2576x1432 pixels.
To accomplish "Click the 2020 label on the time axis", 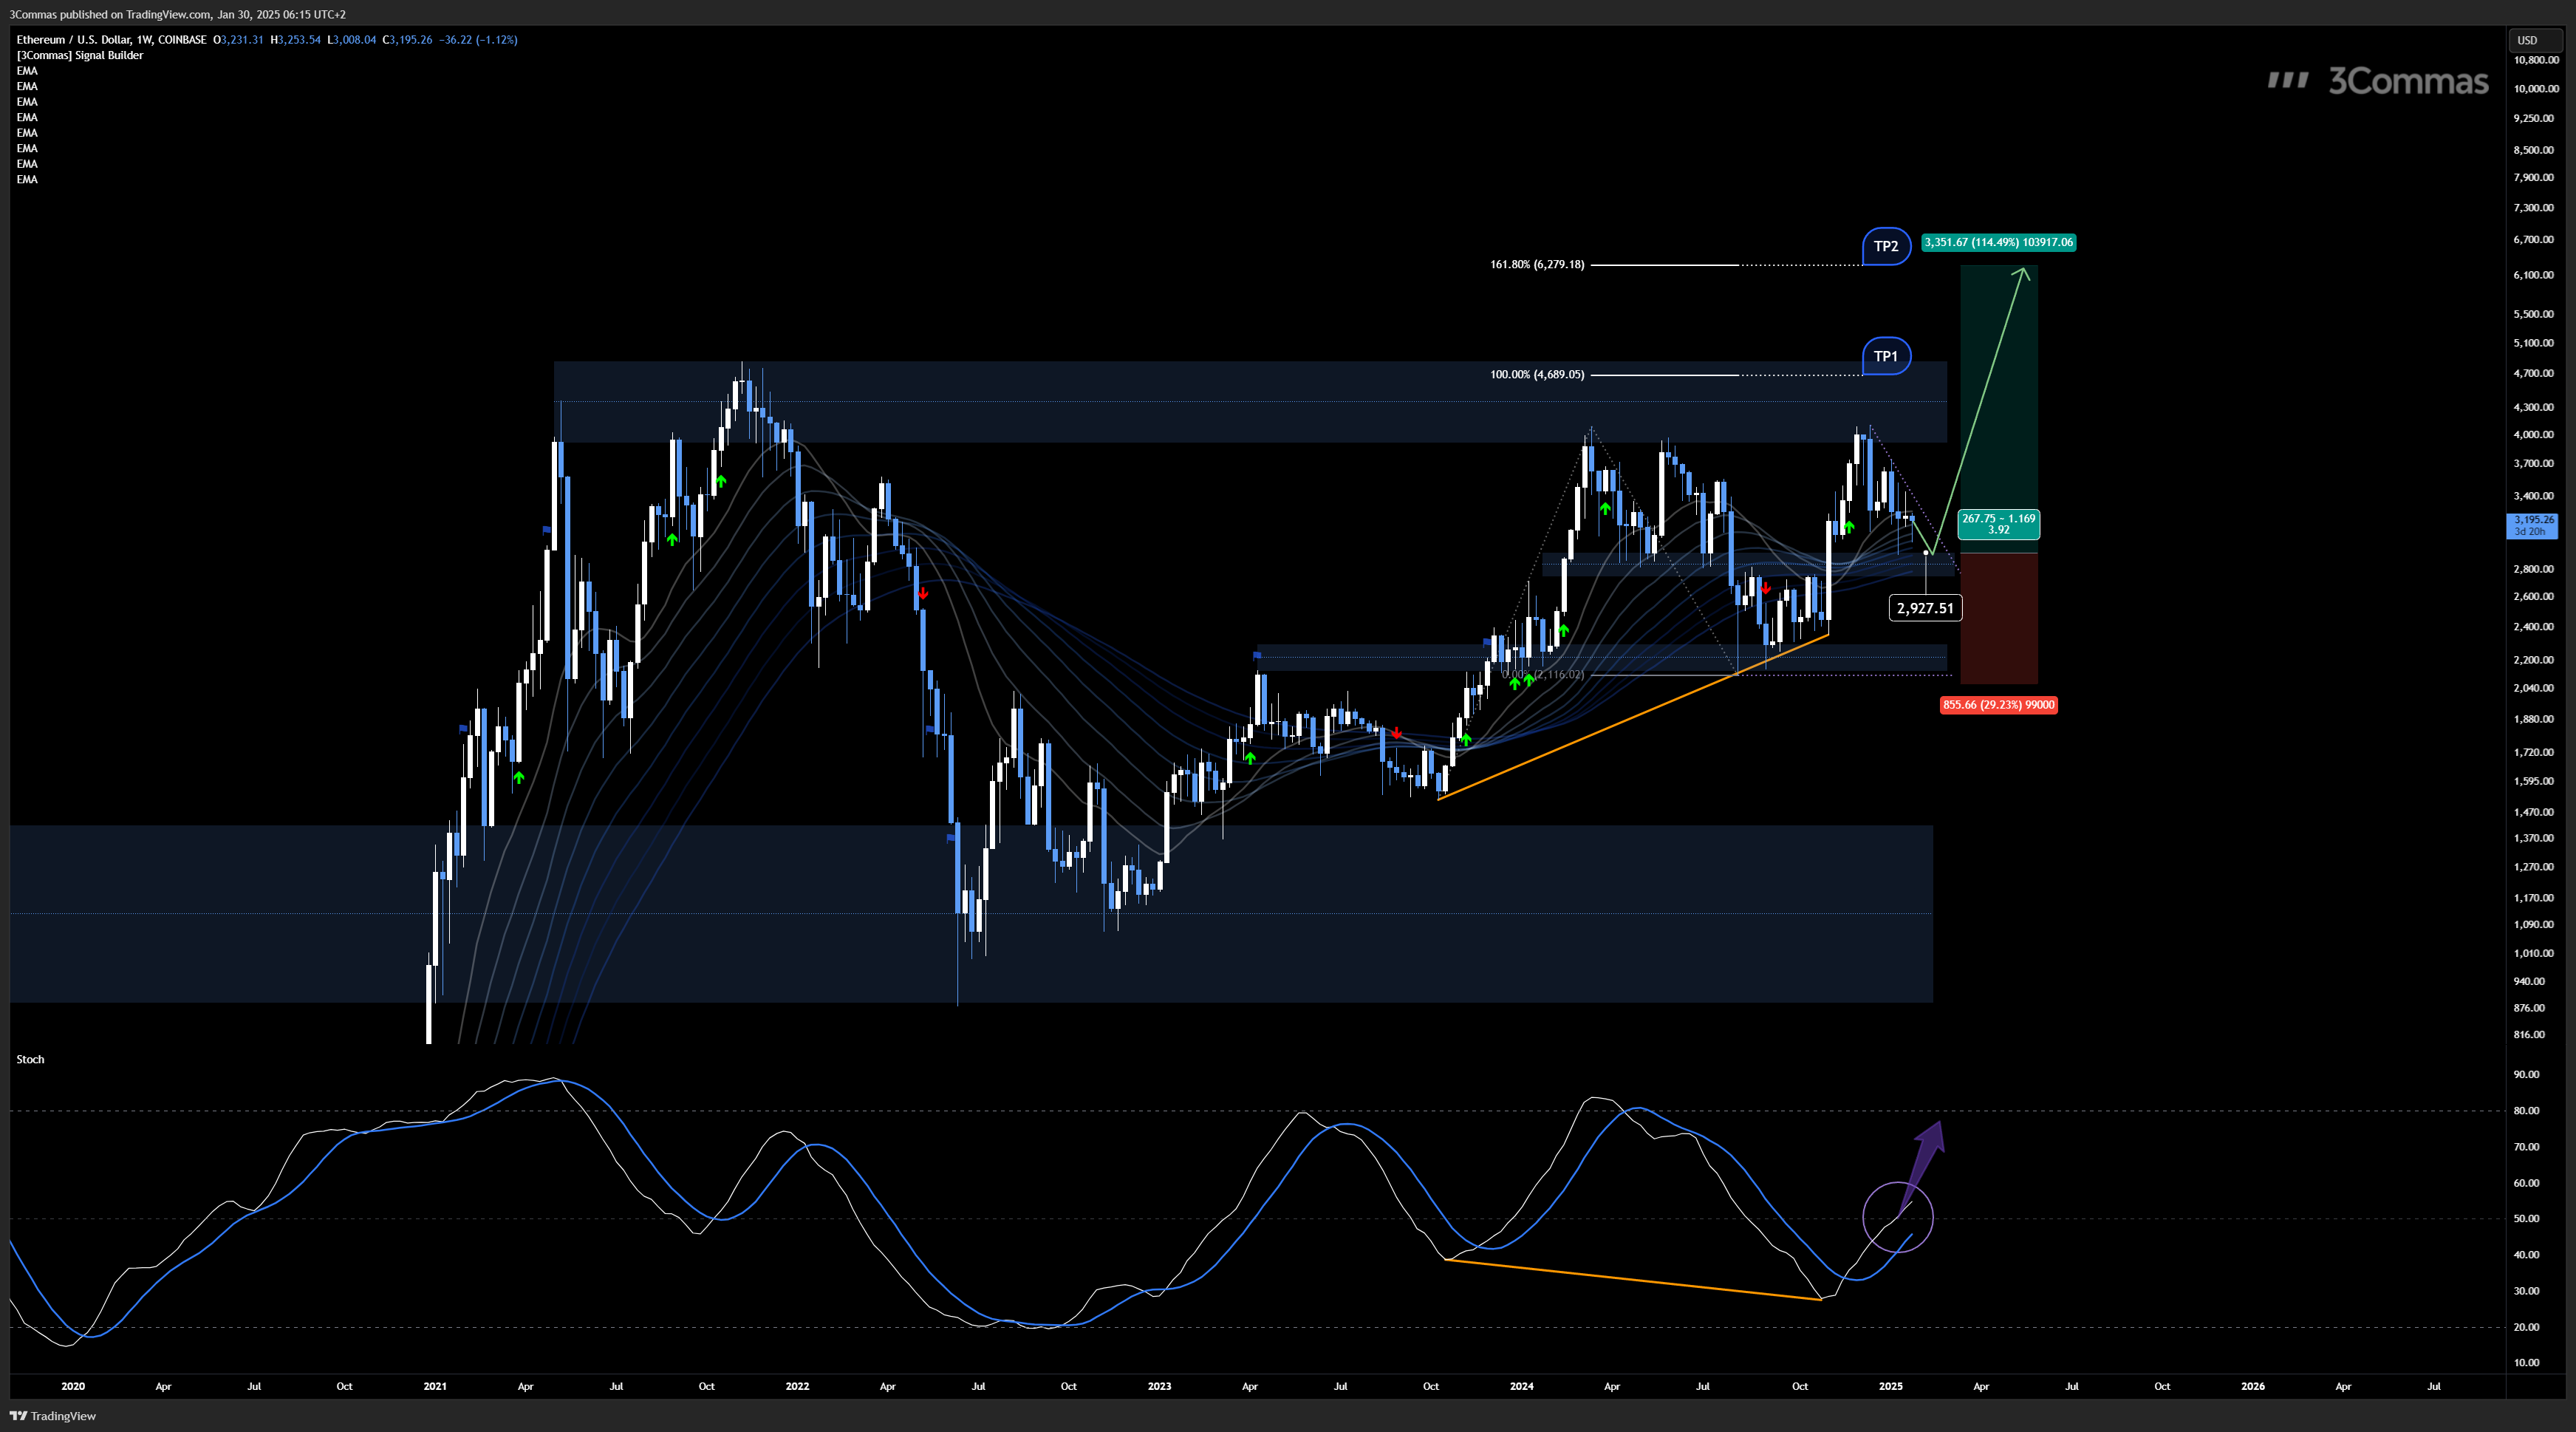I will 73,1386.
